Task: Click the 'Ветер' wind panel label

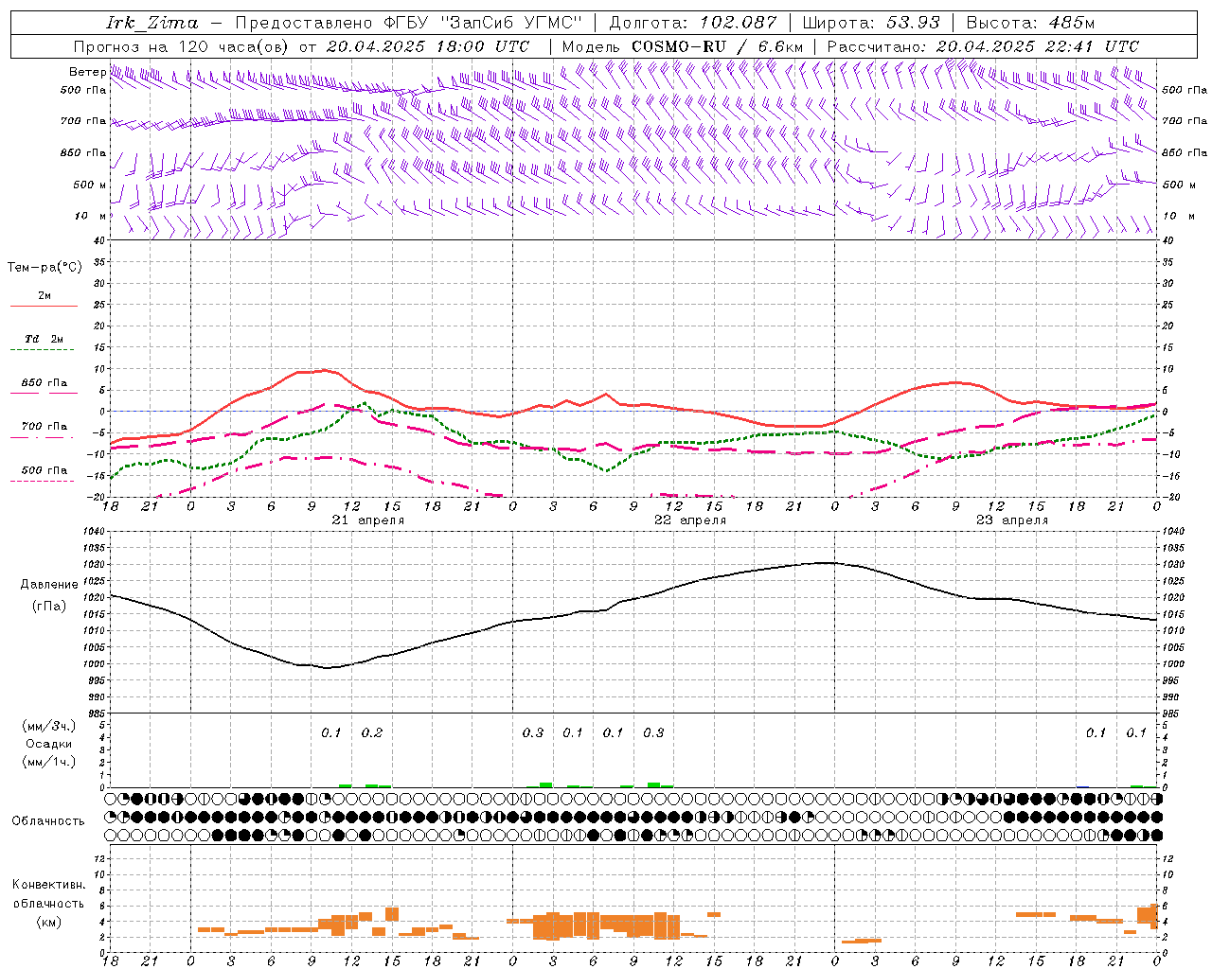Action: (x=87, y=72)
